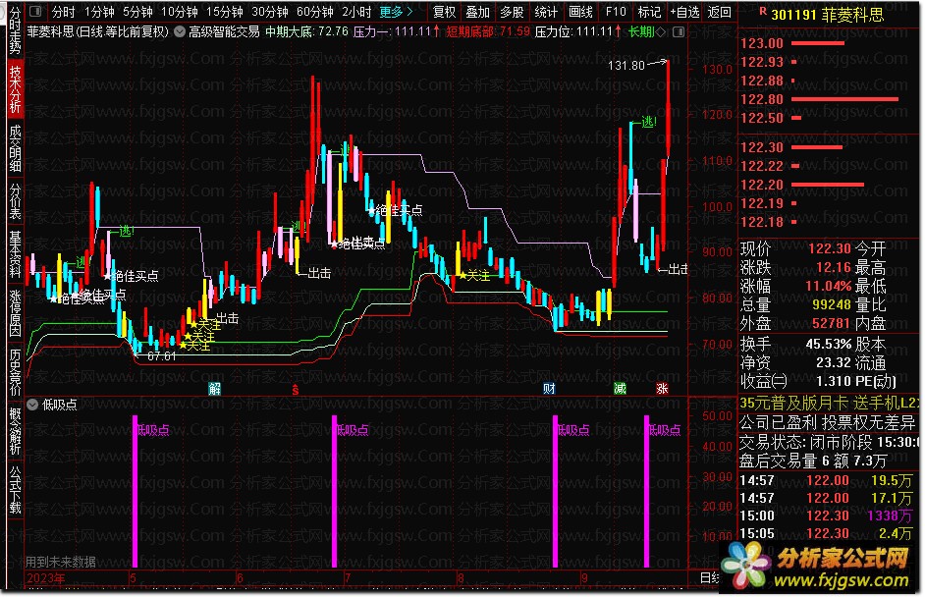The height and width of the screenshot is (597, 925).
Task: Click the 叠加 overlay button
Action: (x=478, y=12)
